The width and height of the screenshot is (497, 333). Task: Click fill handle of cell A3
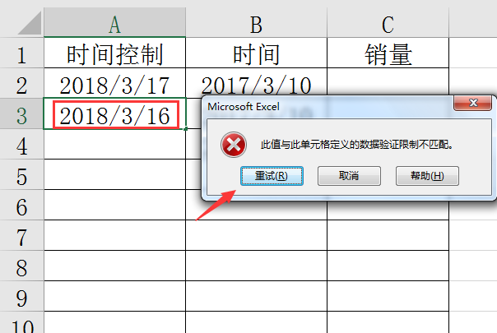pos(185,128)
